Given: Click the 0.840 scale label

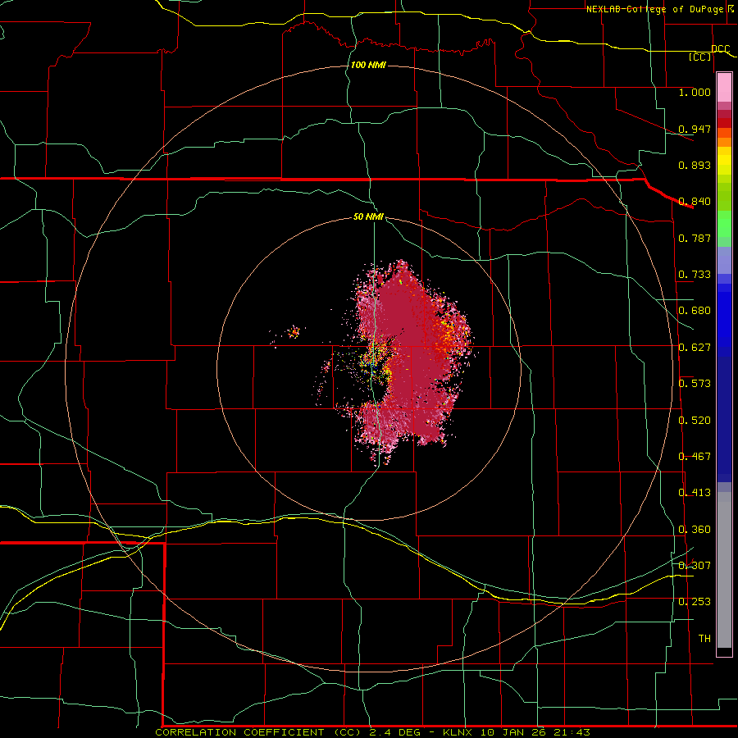Looking at the screenshot, I should tap(695, 202).
